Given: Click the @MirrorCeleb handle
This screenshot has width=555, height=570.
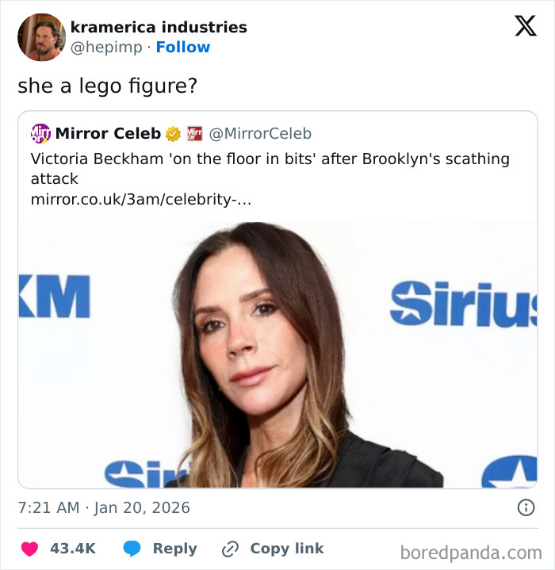Looking at the screenshot, I should click(260, 133).
